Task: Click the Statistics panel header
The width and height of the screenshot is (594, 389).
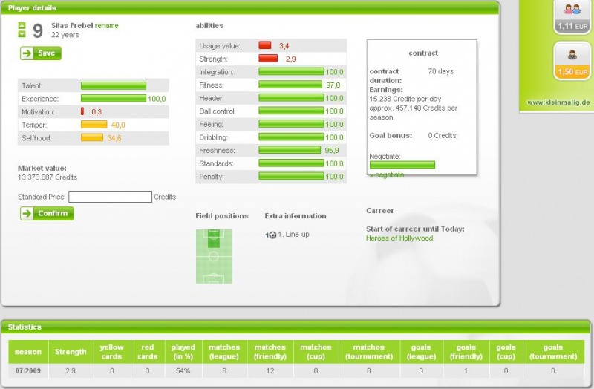Action: [x=296, y=327]
